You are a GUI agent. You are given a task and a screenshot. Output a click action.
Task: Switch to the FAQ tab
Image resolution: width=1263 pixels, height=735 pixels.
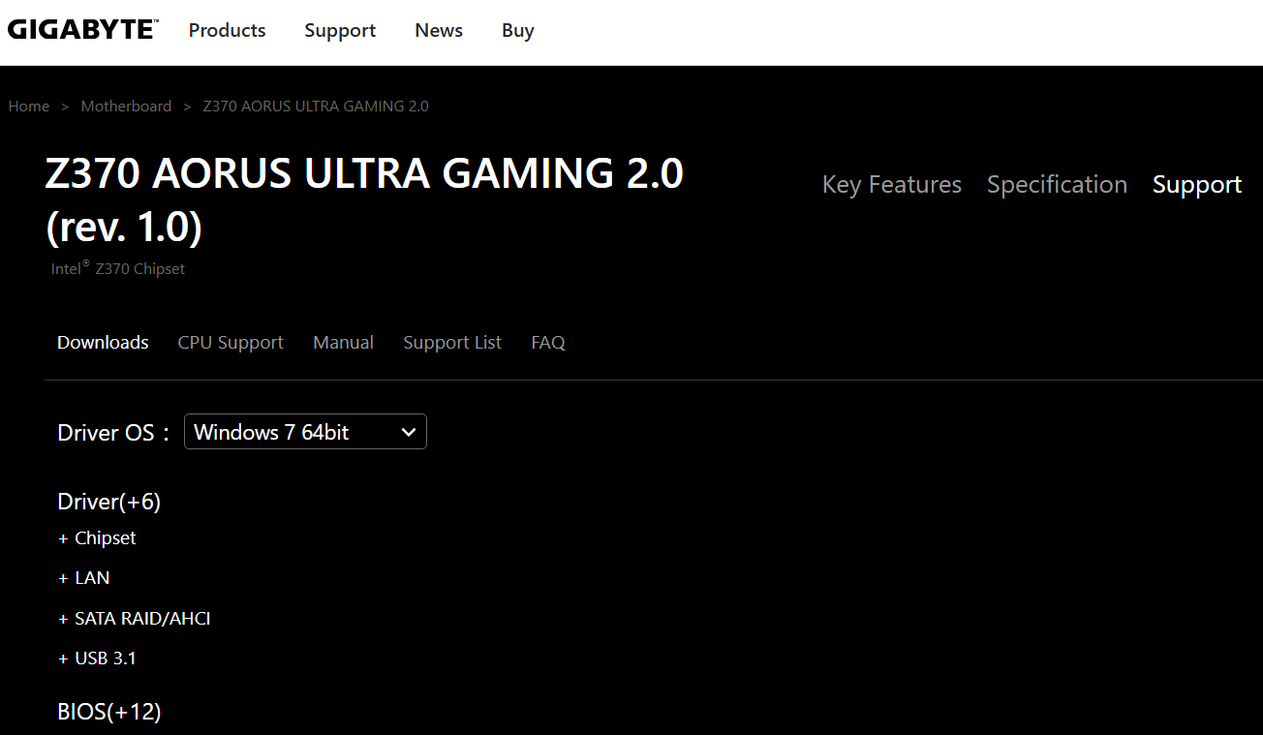[548, 343]
